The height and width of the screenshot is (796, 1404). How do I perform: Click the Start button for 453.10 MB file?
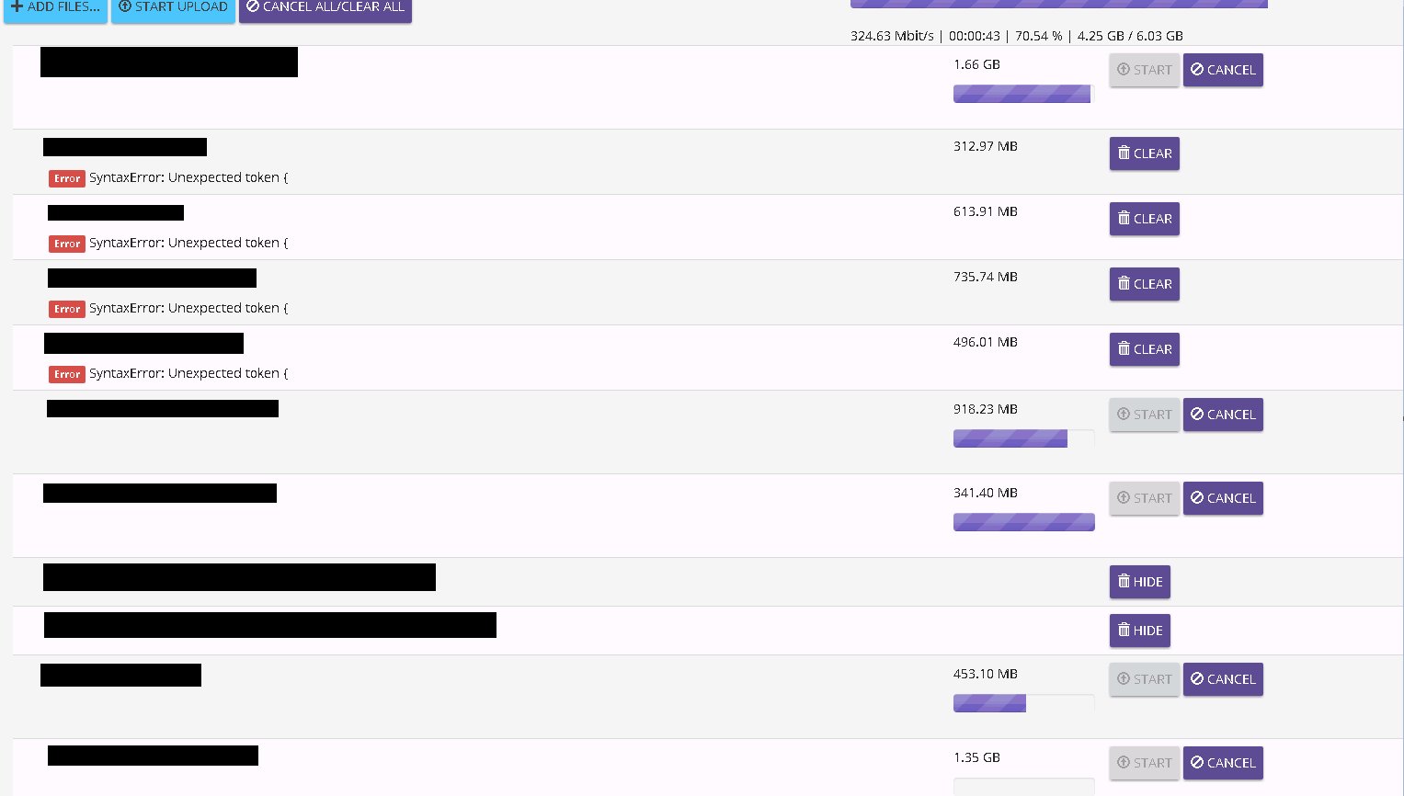(x=1145, y=679)
